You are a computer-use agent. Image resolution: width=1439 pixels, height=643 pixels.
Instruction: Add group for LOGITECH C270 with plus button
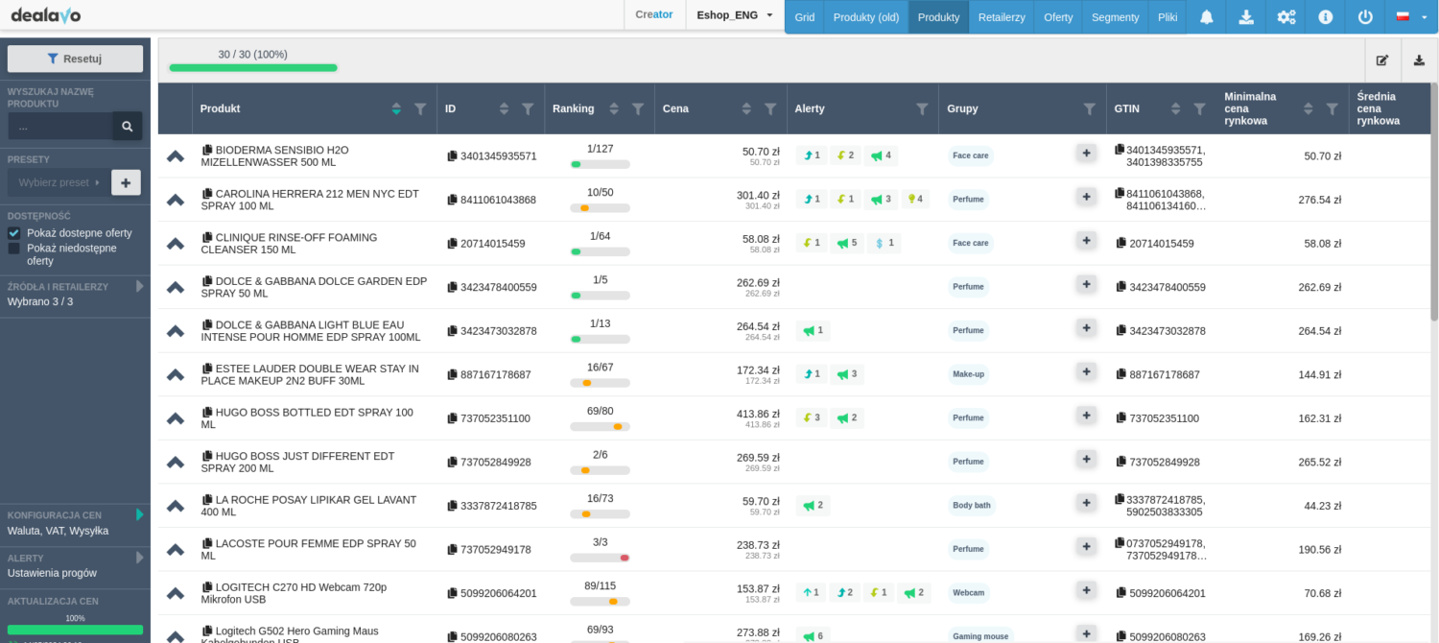click(x=1086, y=589)
